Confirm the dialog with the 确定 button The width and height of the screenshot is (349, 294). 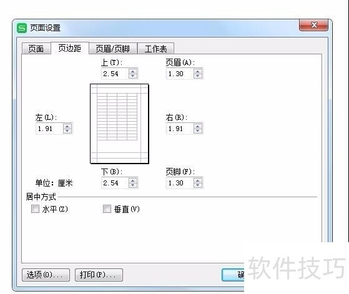[x=233, y=275]
